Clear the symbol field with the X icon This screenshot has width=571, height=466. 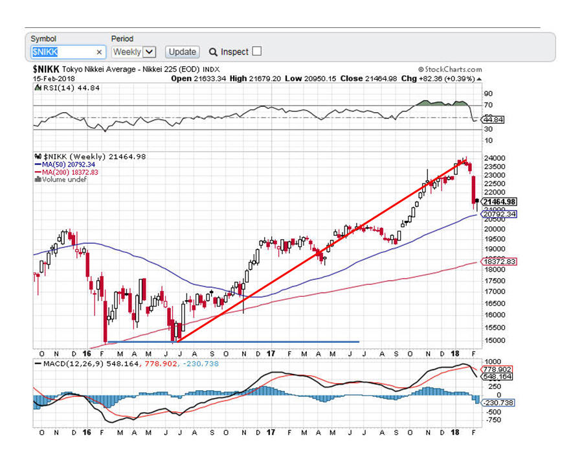tap(99, 52)
